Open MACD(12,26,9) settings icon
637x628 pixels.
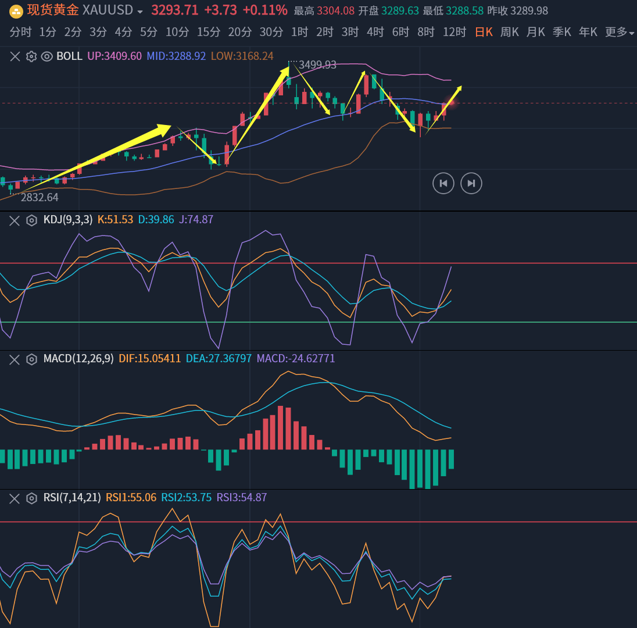(x=31, y=359)
